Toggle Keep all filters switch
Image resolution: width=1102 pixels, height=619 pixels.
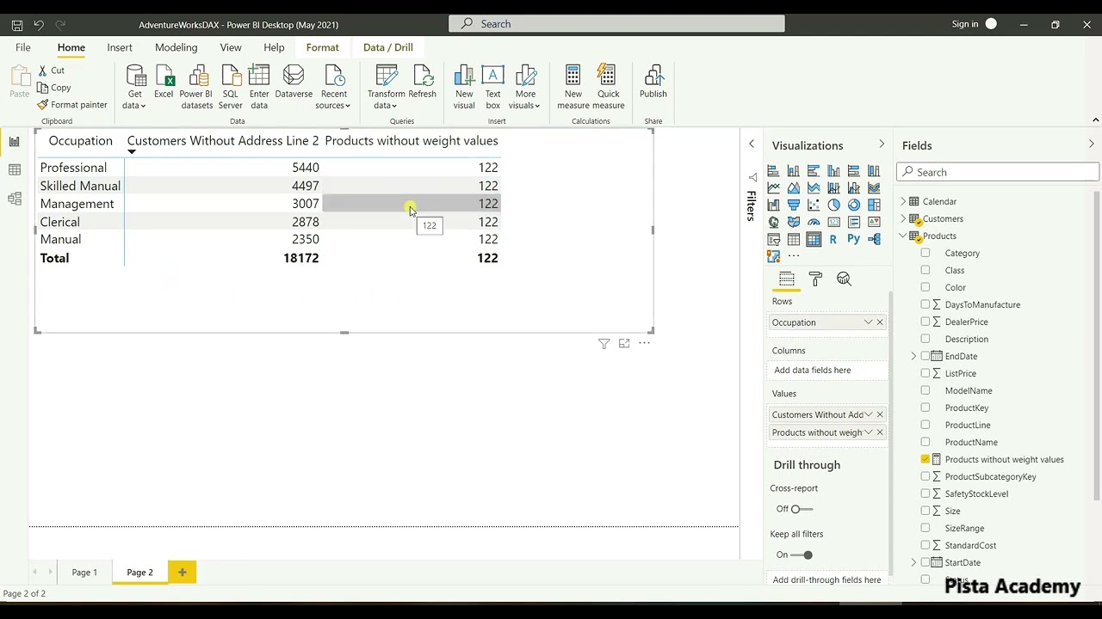(x=801, y=555)
